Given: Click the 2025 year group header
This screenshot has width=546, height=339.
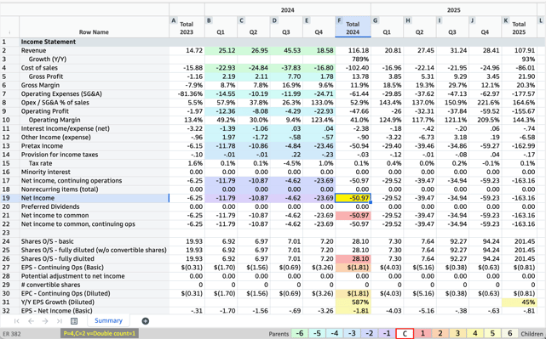Looking at the screenshot, I should [454, 9].
